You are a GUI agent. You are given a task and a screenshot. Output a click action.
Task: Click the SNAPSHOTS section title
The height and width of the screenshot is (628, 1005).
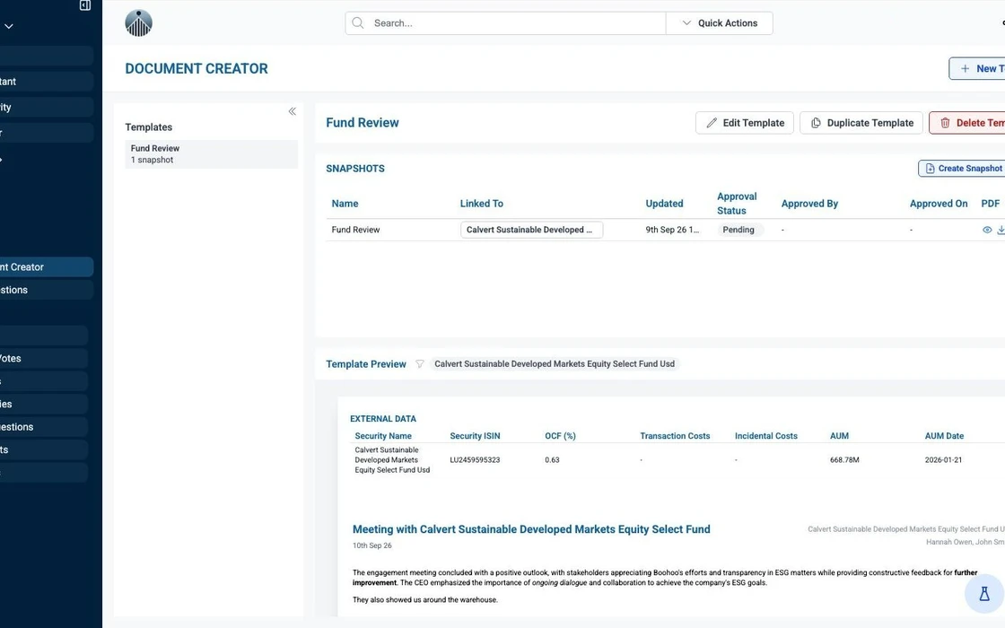(x=355, y=169)
